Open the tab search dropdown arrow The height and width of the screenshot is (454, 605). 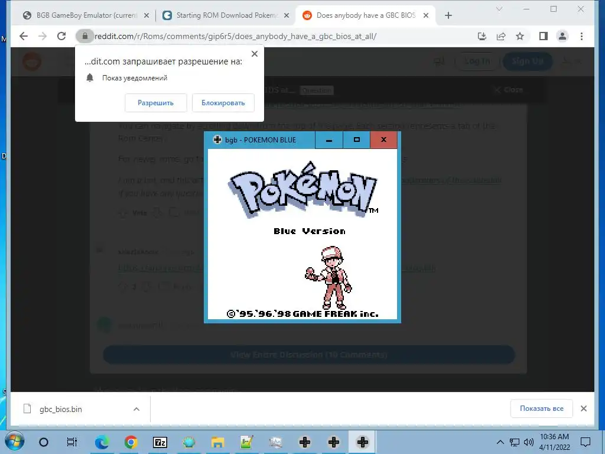pyautogui.click(x=499, y=9)
